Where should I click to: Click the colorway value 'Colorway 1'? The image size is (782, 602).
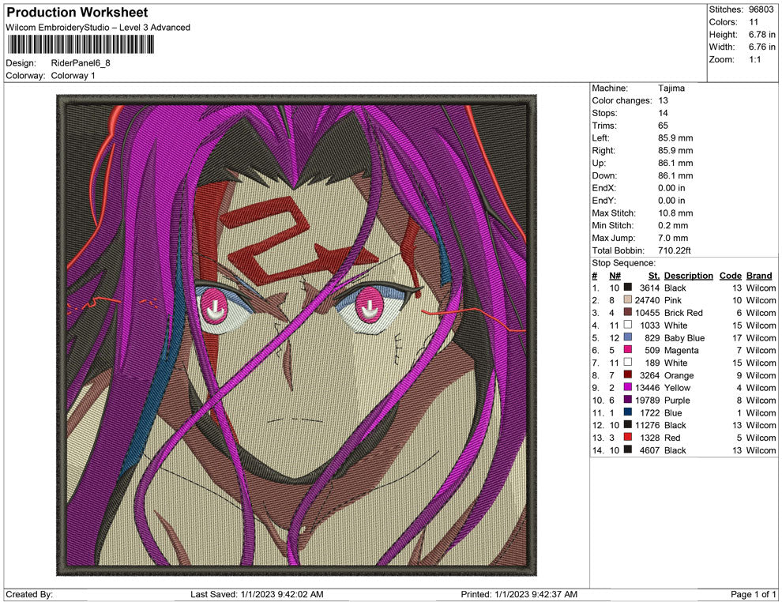73,76
